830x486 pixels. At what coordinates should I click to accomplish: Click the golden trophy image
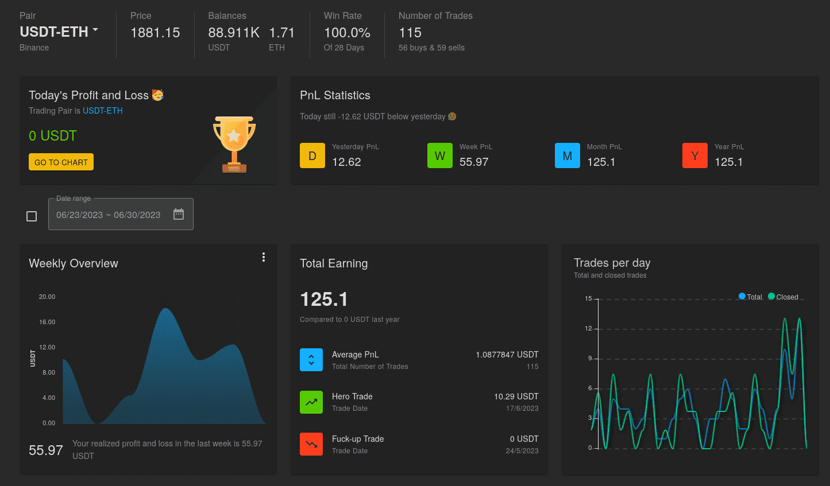(x=234, y=145)
